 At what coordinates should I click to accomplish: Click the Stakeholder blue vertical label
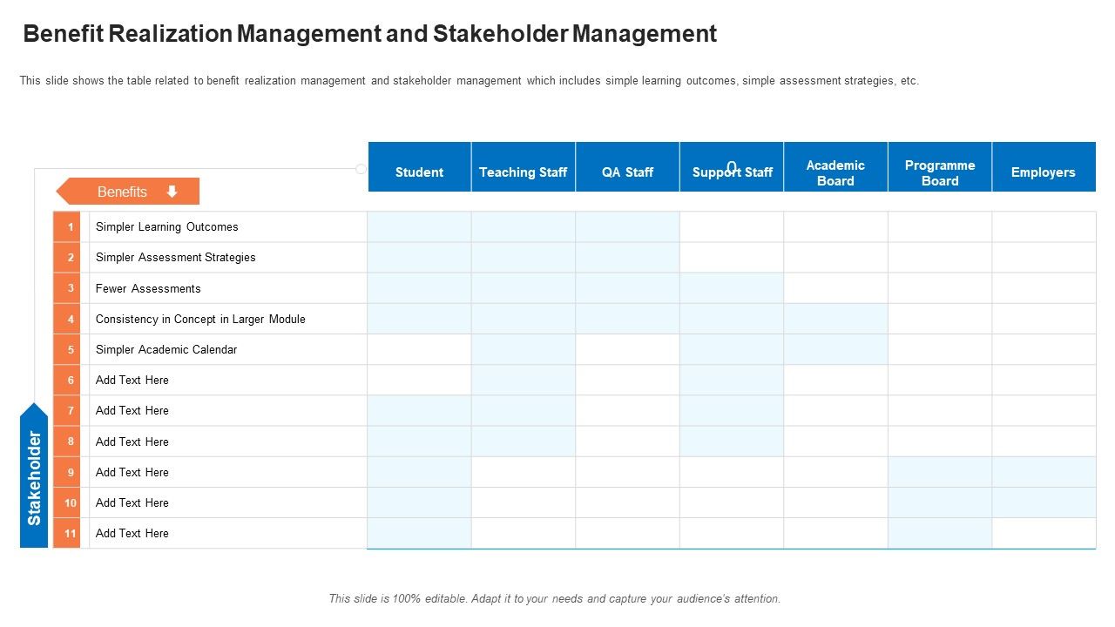[34, 475]
